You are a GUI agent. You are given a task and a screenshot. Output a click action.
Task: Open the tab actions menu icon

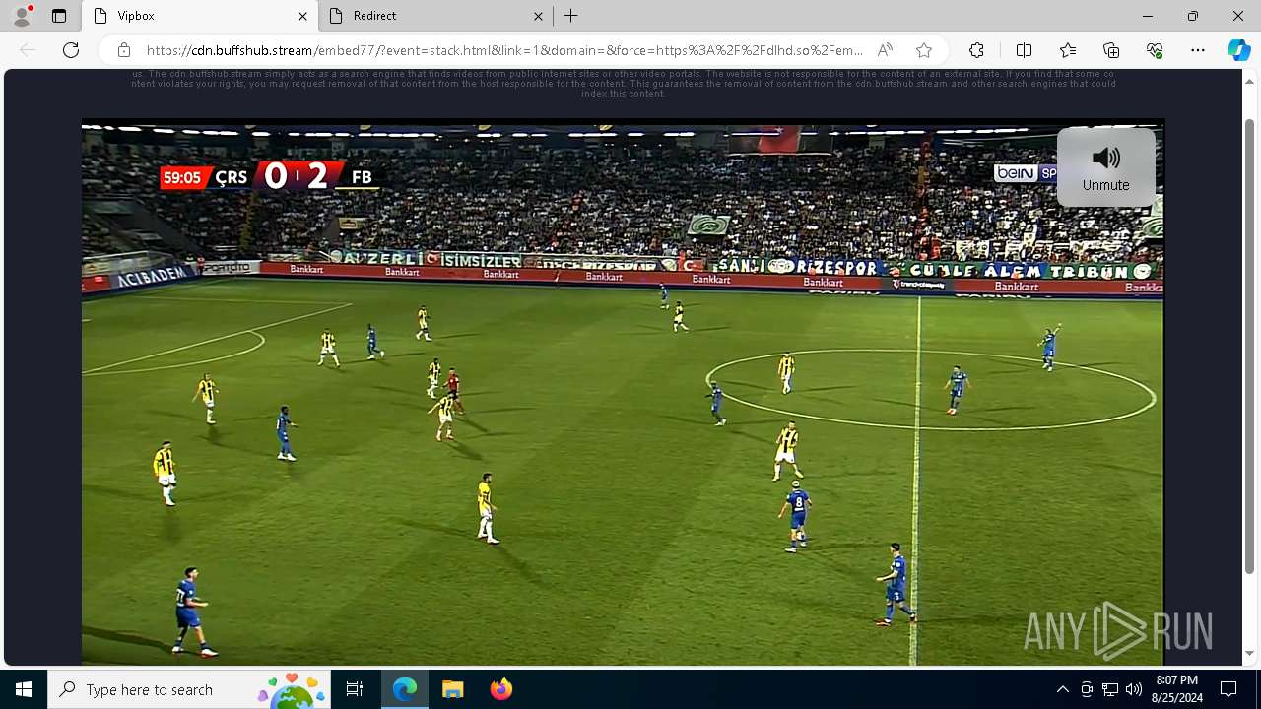tap(59, 16)
